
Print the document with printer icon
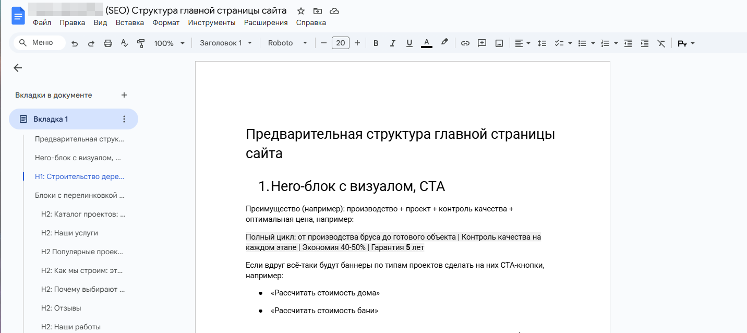[108, 43]
